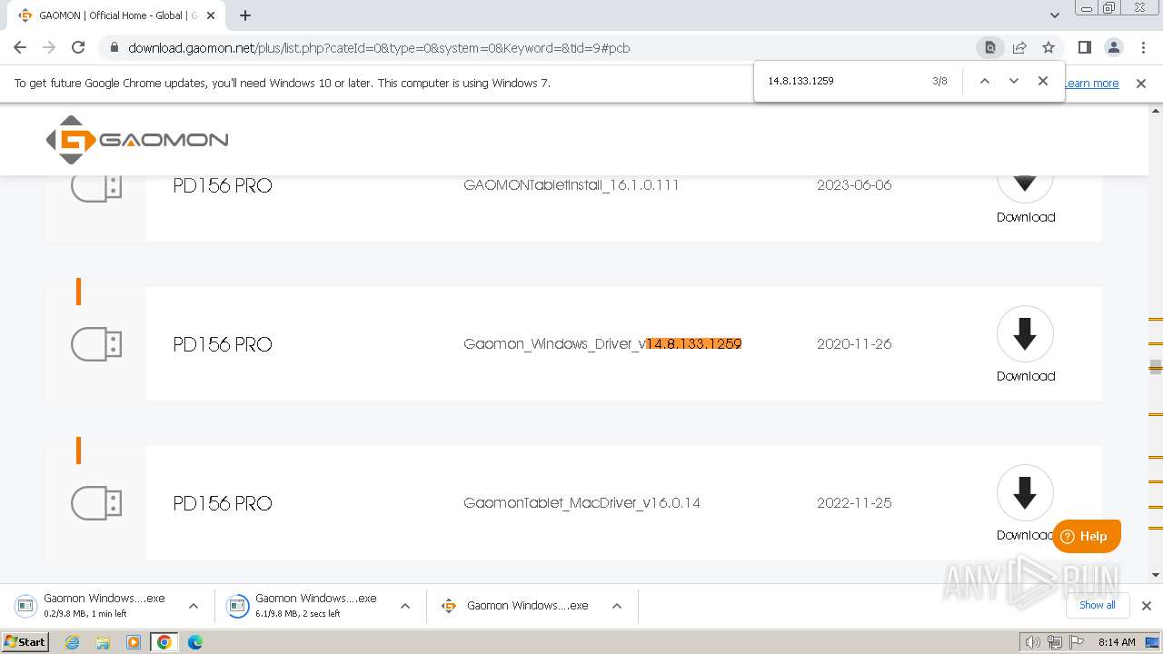Select the Gaomon_Windows_Driver_v14.8.133.1259 filename text

(x=602, y=344)
